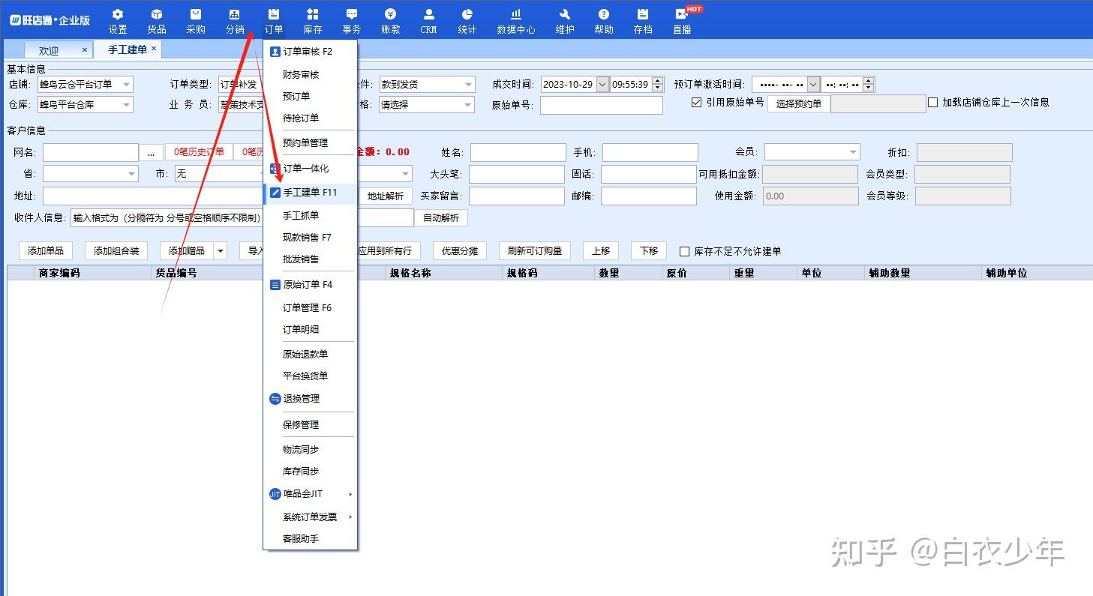Open the 款到发货 dropdown
This screenshot has width=1093, height=596.
click(468, 85)
